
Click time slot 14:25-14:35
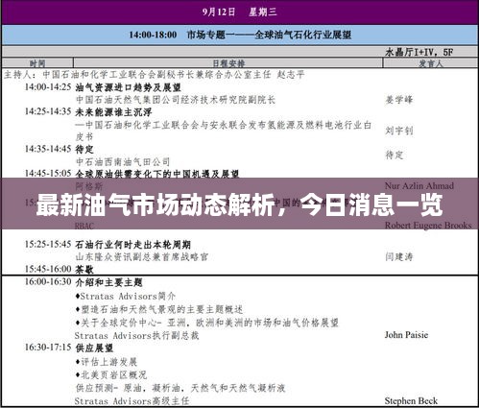pos(48,111)
